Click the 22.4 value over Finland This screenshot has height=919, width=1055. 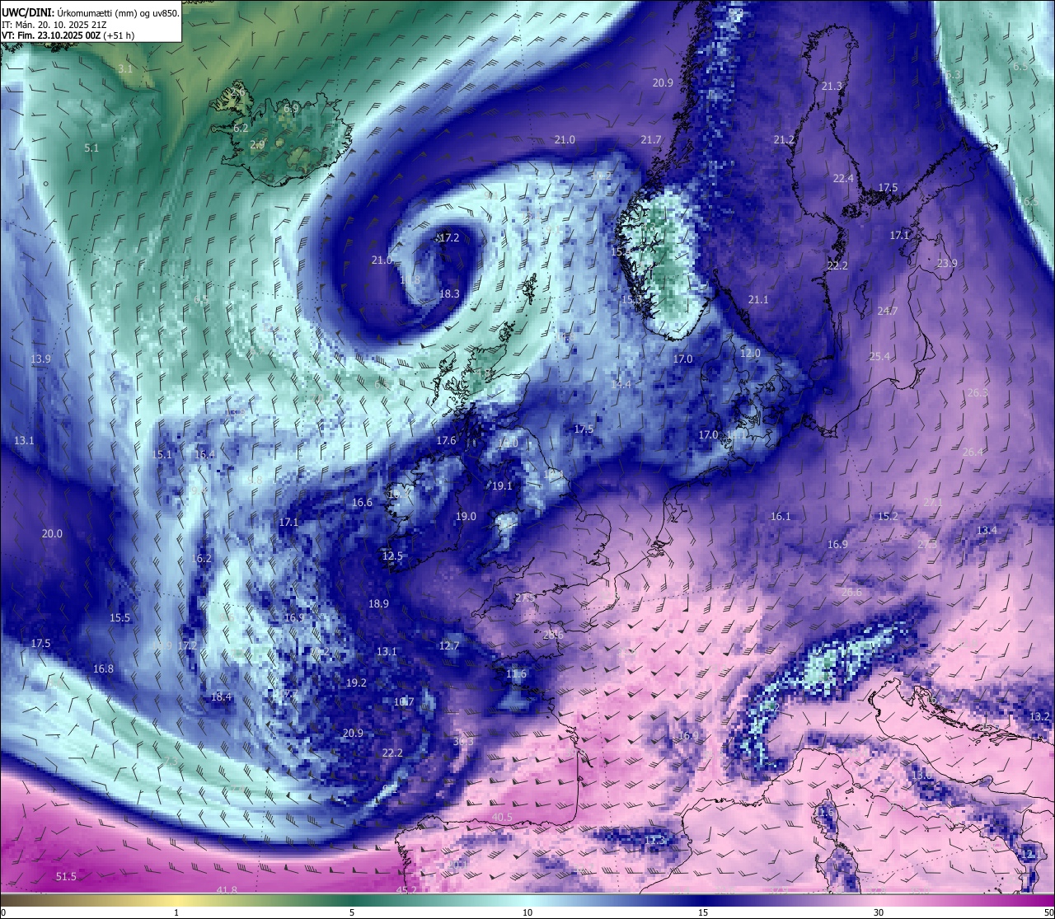tap(843, 178)
